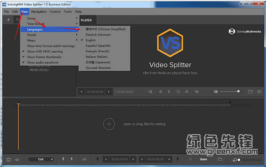
Task: Click the snapshot camera icon in player bar
Action: (259, 92)
